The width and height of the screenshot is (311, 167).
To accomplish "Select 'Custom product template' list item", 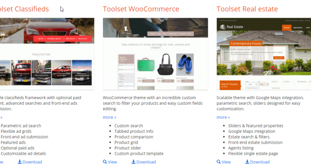I will tap(139, 154).
